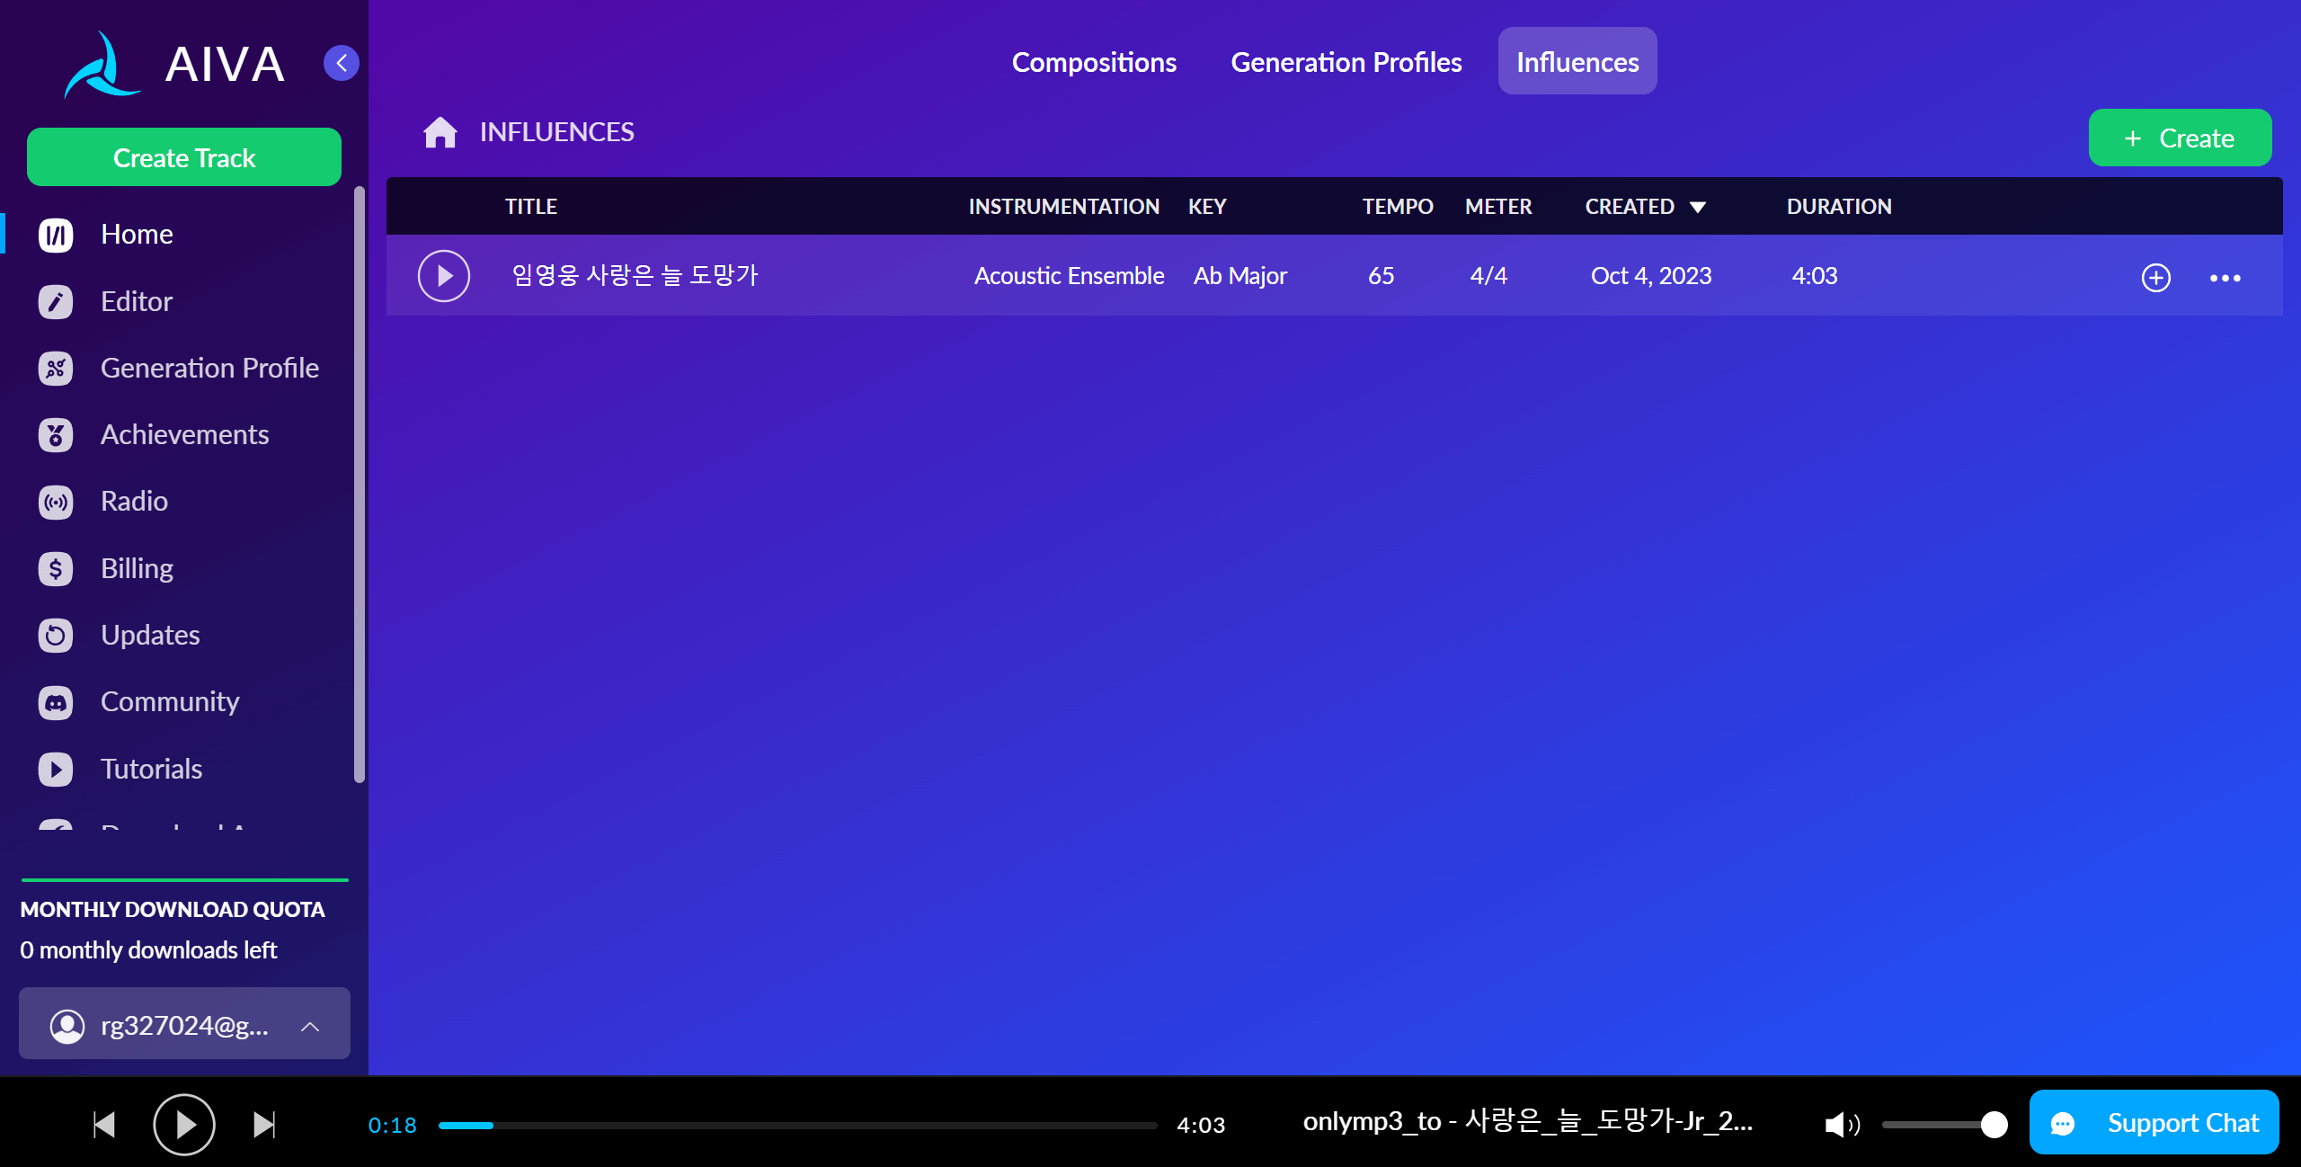Open Billing from the sidebar

click(x=137, y=568)
